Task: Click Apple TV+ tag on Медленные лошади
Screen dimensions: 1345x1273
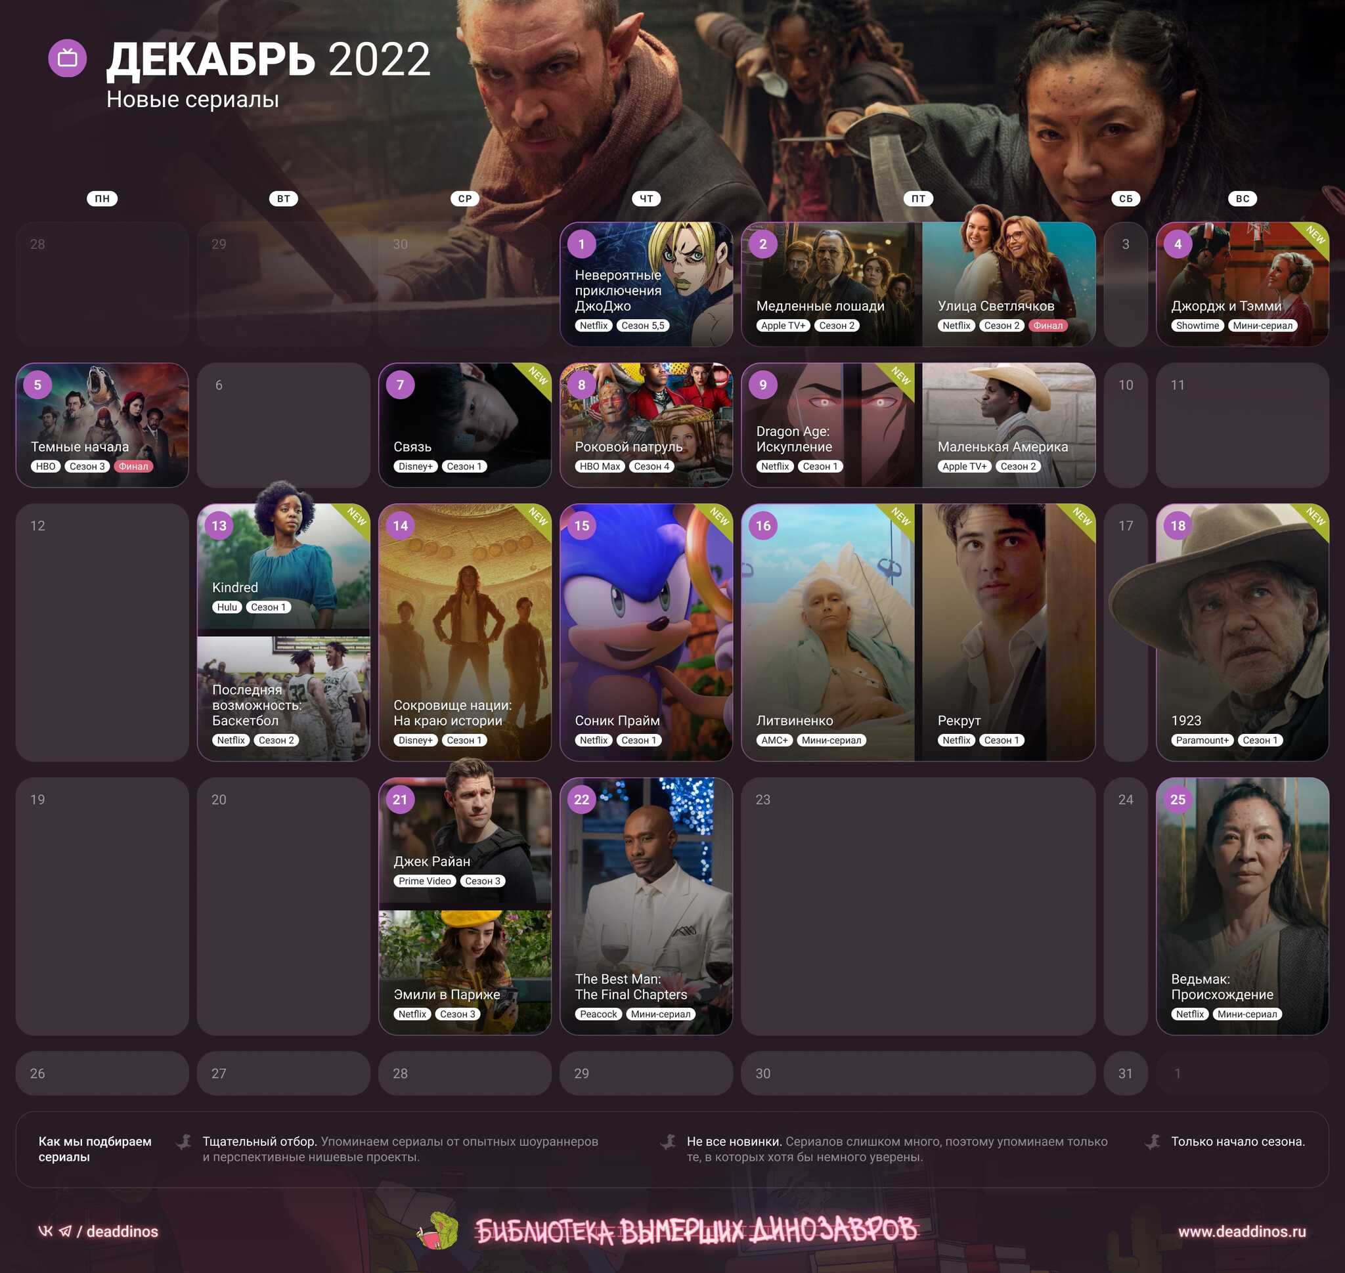Action: tap(783, 326)
